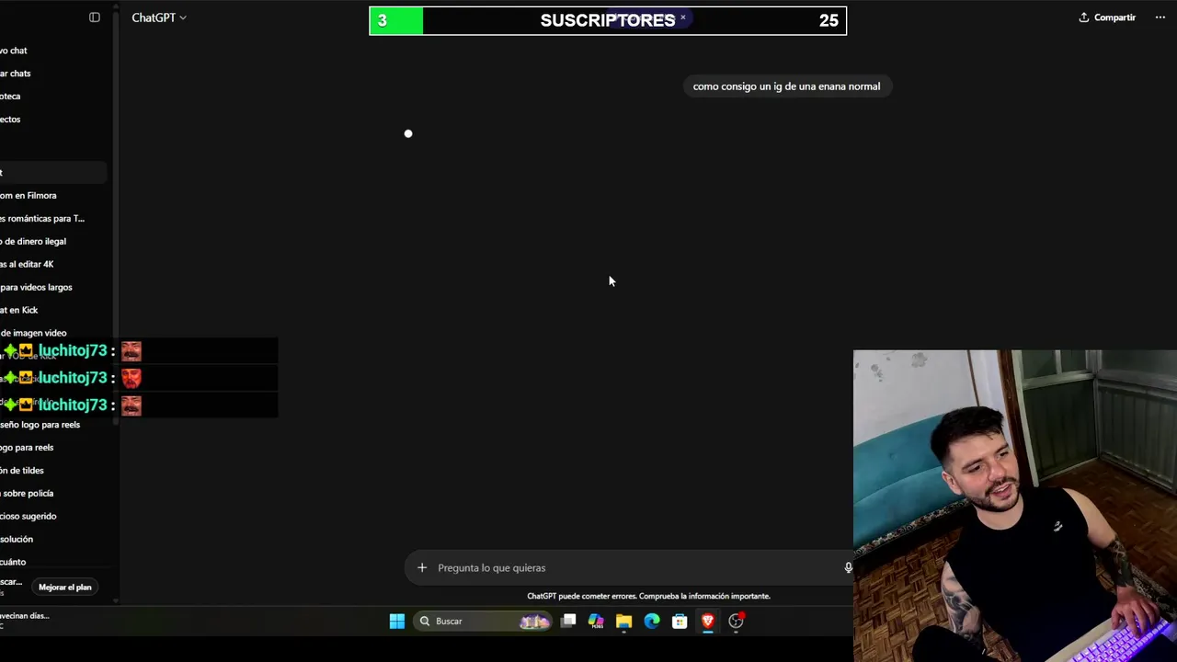Viewport: 1177px width, 662px height.
Task: Click the Mejorar el plan button
Action: click(64, 587)
